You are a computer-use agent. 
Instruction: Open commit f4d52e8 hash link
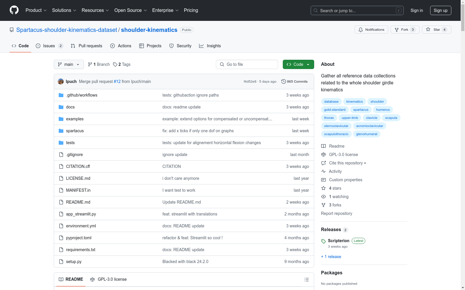(x=250, y=81)
